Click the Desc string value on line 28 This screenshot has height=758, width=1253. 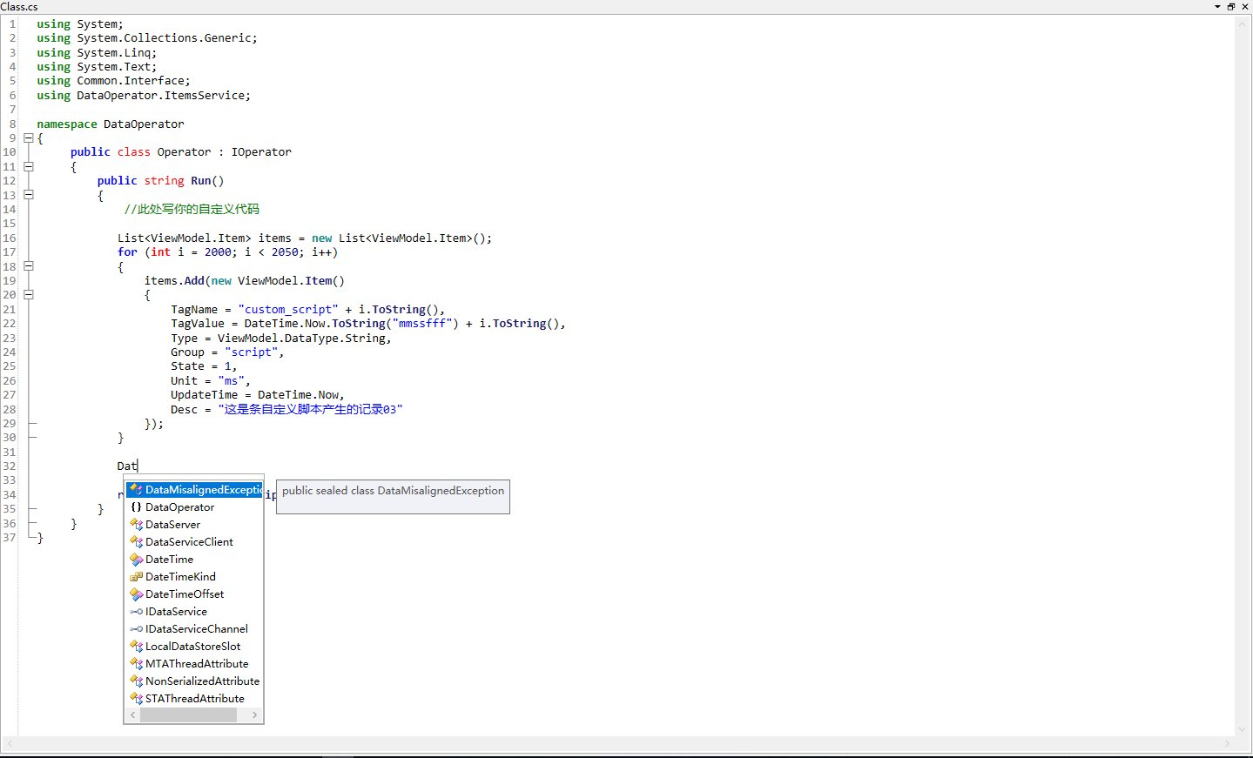click(310, 410)
